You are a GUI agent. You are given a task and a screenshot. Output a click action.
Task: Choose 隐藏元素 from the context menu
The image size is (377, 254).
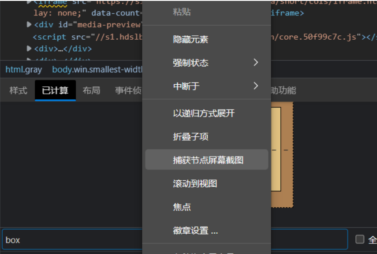click(206, 39)
